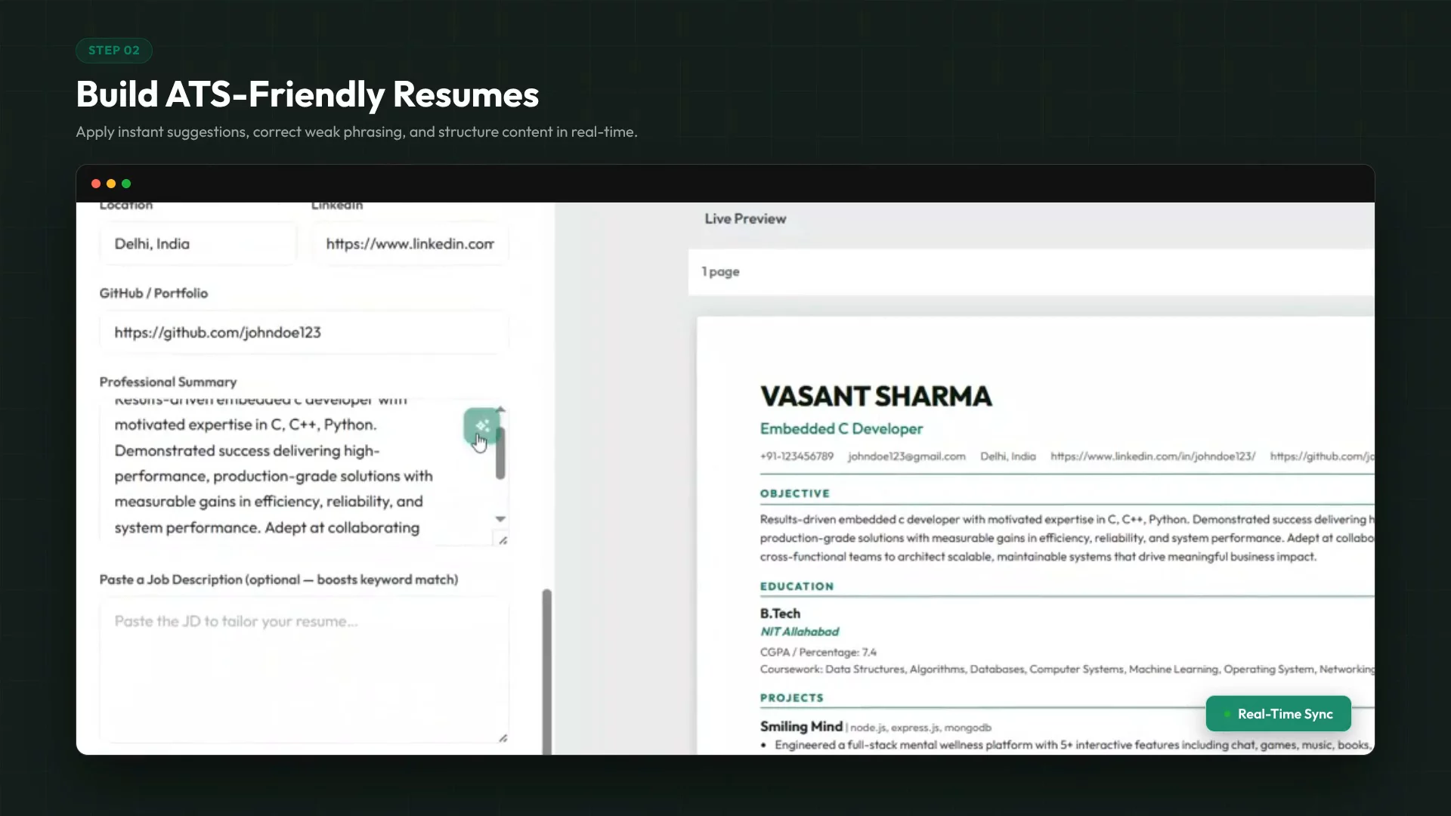Click the AI enhance sparkle icon in summary
Viewport: 1451px width, 816px height.
pyautogui.click(x=481, y=426)
